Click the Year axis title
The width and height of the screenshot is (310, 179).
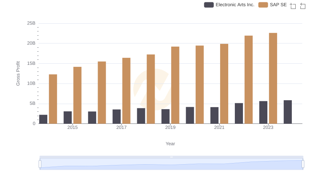click(x=170, y=144)
